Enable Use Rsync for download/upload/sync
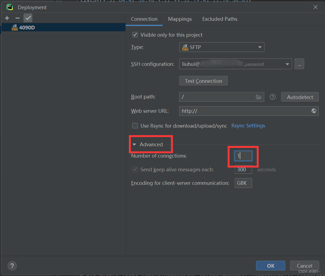325x276 pixels. pos(135,125)
